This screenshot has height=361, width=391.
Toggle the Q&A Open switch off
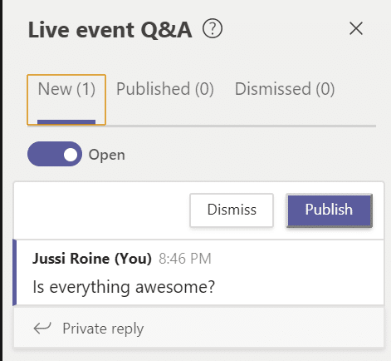click(x=55, y=154)
